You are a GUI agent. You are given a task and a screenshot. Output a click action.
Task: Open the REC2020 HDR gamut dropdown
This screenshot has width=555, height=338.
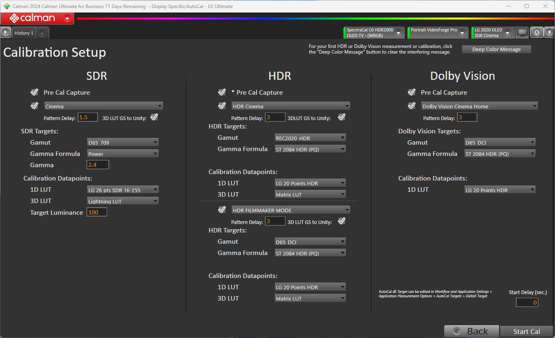(310, 138)
